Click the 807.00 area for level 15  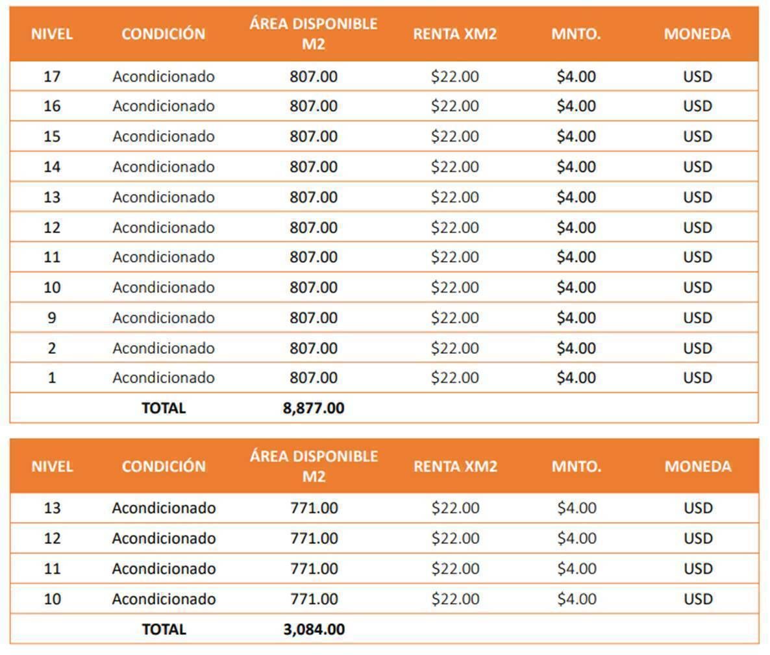(314, 136)
